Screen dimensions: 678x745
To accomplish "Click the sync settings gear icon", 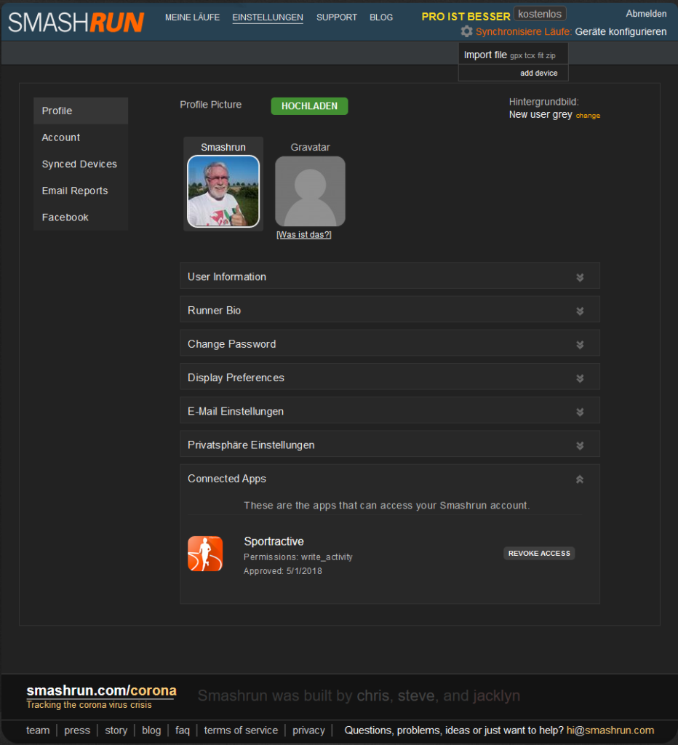I will 466,31.
